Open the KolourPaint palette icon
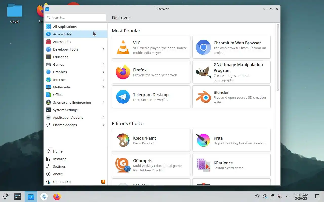 coord(123,140)
